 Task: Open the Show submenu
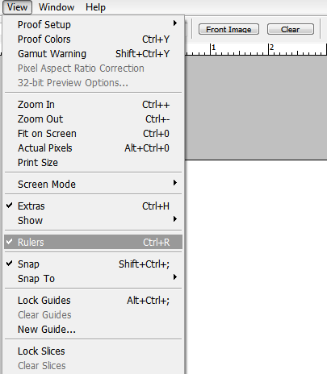point(93,221)
